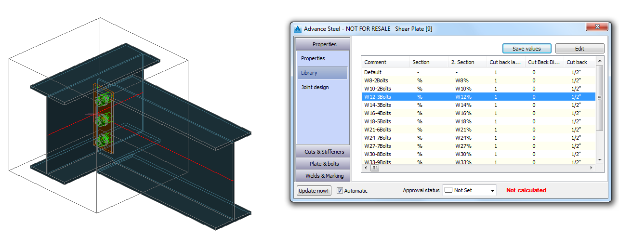Click the Save values button
619x236 pixels.
coord(527,49)
